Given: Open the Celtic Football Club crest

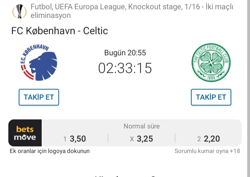Looking at the screenshot, I should (211, 62).
